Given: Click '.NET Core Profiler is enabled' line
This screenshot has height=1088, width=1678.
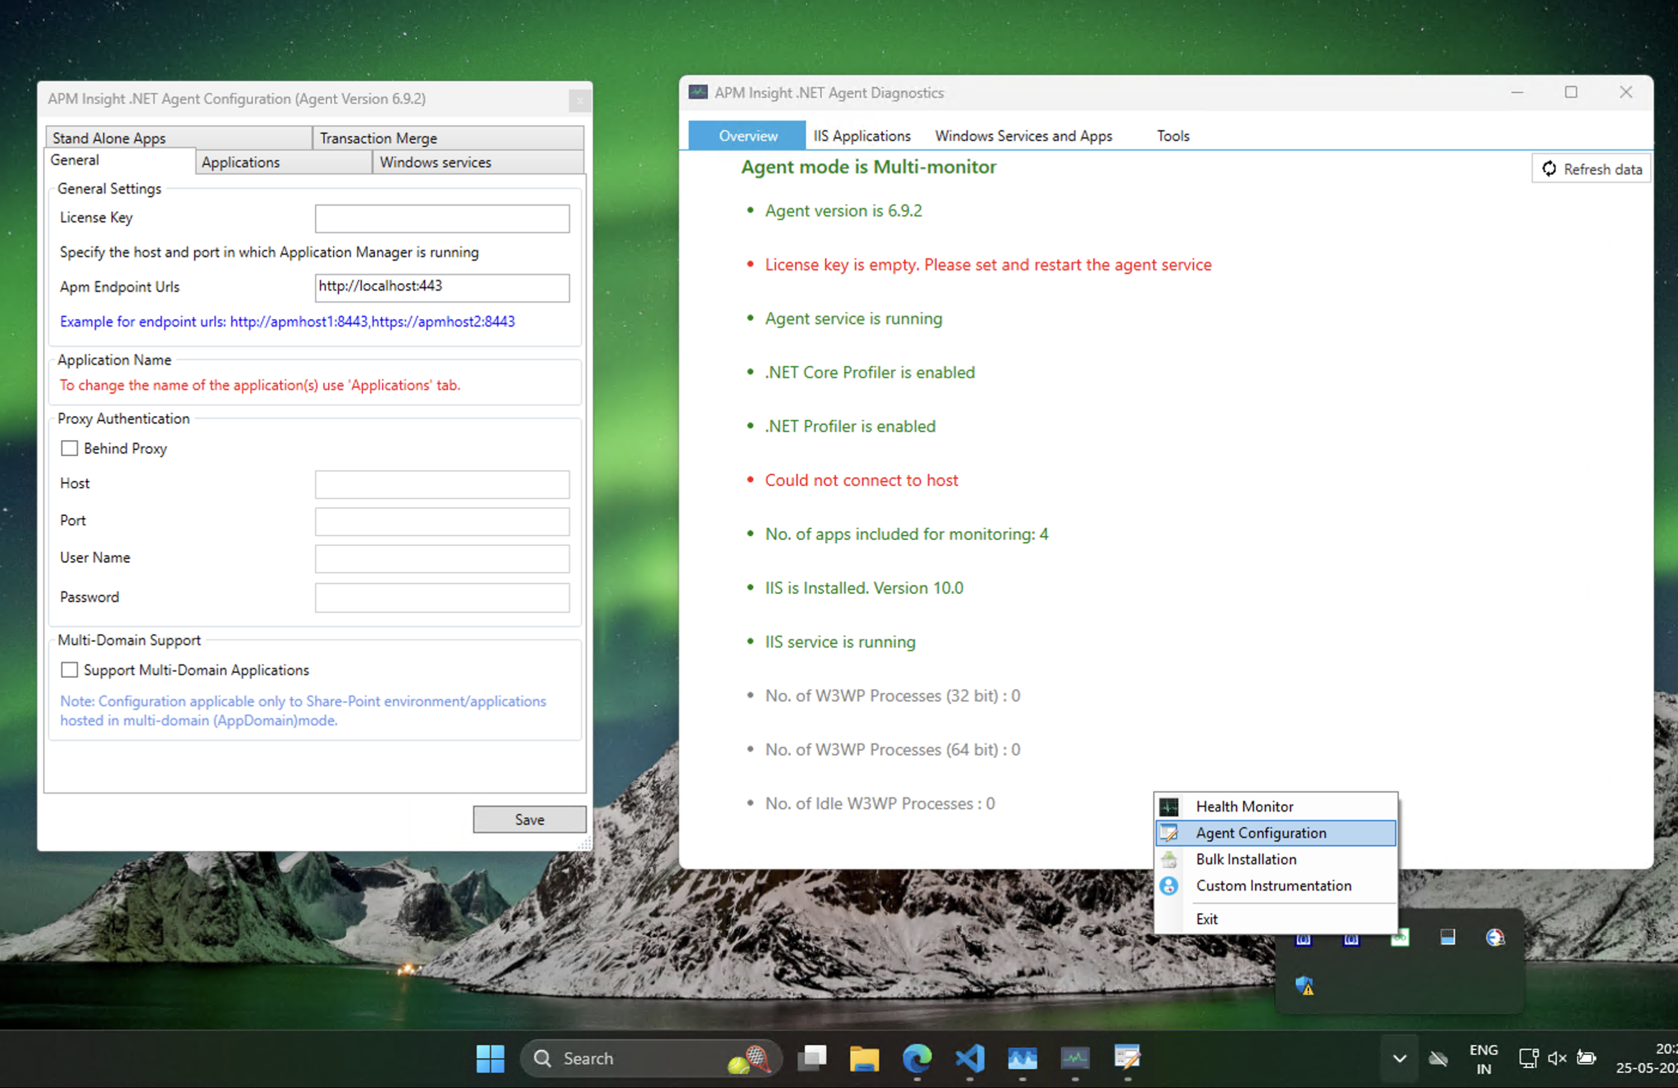Looking at the screenshot, I should [870, 372].
